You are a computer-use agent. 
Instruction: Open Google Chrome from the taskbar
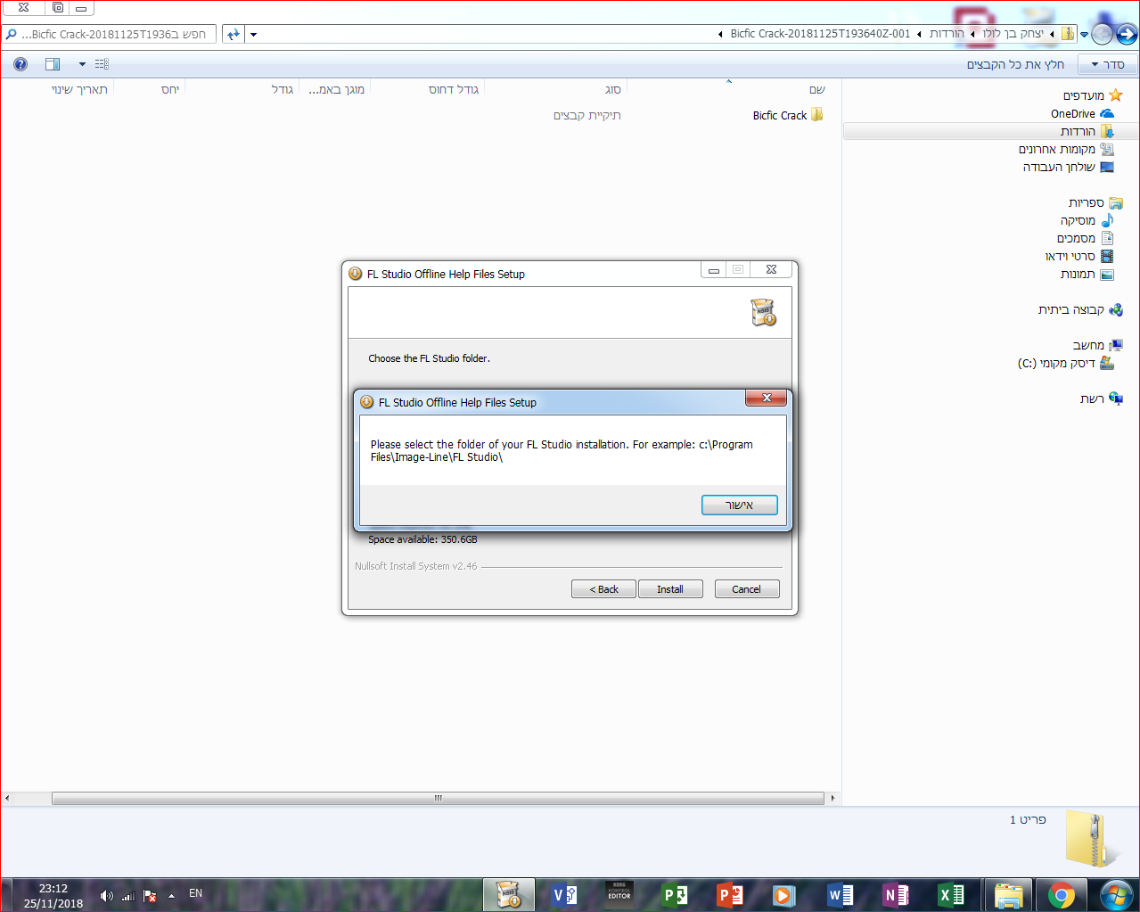[1061, 894]
